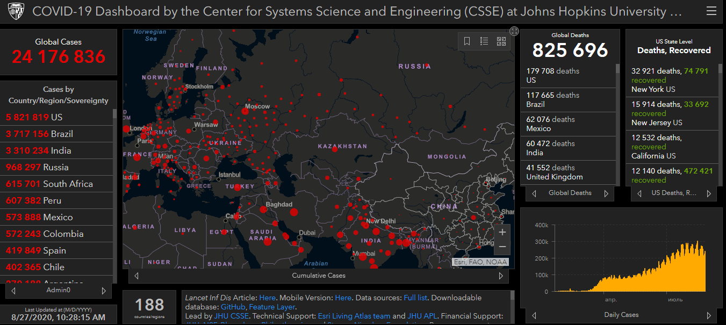This screenshot has height=325, width=726.
Task: Open the Full list data sources link
Action: (416, 298)
